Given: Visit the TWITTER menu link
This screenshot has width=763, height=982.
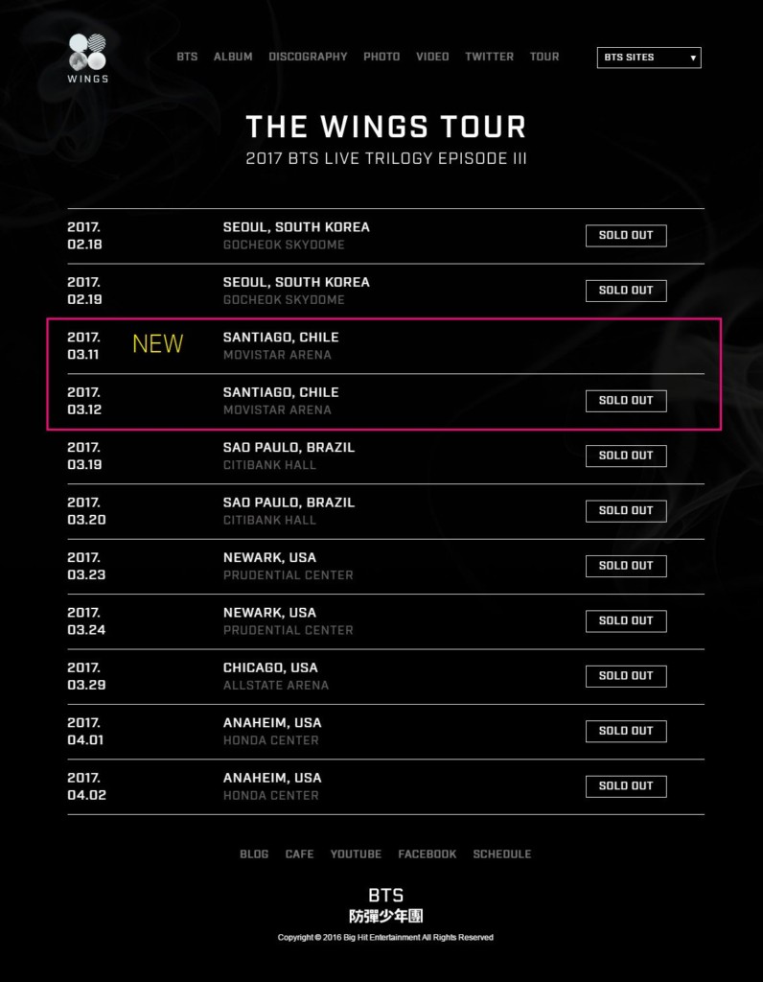Looking at the screenshot, I should [489, 57].
